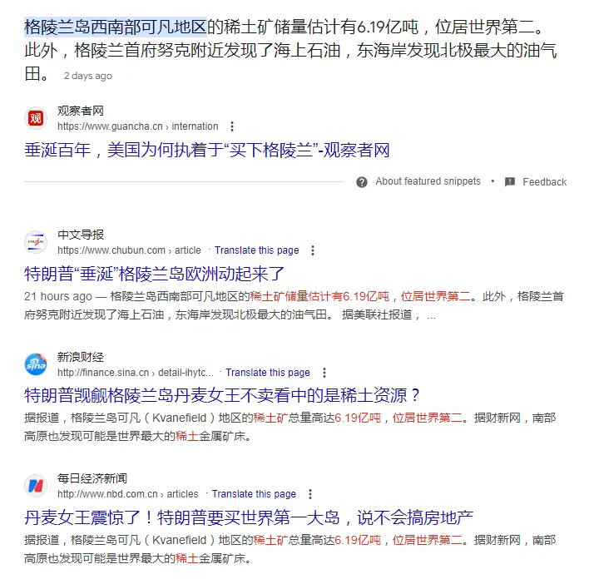Click the 每日经济新闻 nbd favicon
589x584 pixels.
pyautogui.click(x=36, y=486)
